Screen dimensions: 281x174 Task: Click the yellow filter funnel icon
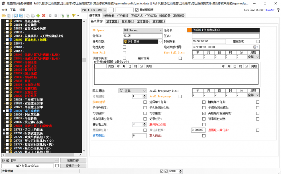tap(73, 15)
